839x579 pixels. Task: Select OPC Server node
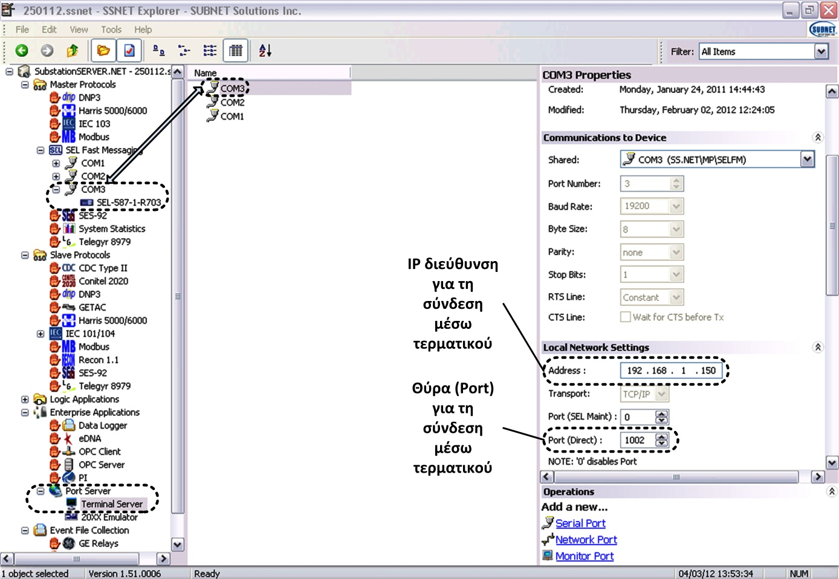coord(102,465)
